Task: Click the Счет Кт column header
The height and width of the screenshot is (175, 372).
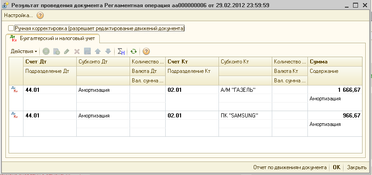Action: point(192,62)
